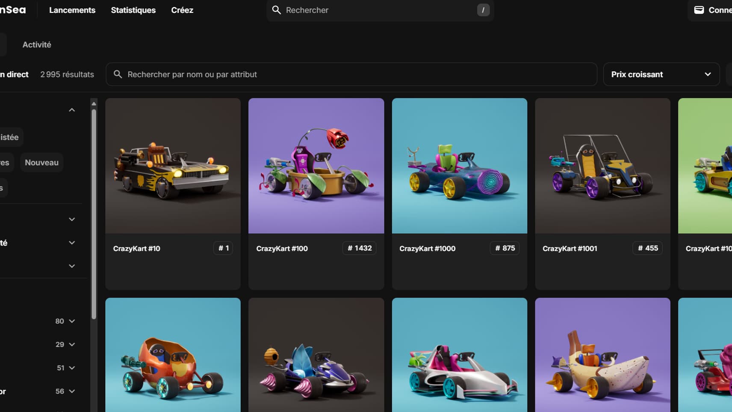The image size is (732, 412).
Task: Go to Lancements page
Action: click(72, 10)
